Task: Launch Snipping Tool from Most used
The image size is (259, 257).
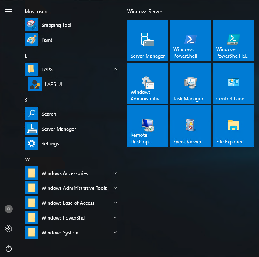Action: click(x=72, y=25)
